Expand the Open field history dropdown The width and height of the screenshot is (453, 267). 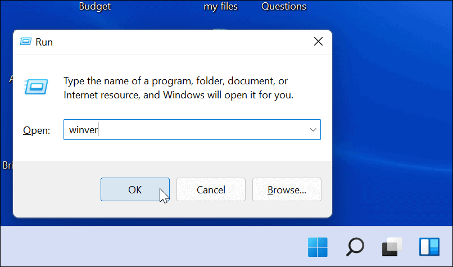(313, 130)
